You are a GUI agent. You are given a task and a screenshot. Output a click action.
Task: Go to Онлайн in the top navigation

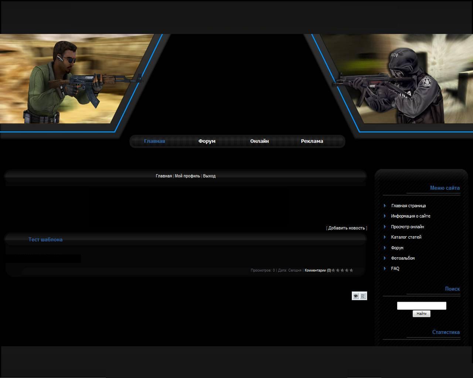pos(259,141)
